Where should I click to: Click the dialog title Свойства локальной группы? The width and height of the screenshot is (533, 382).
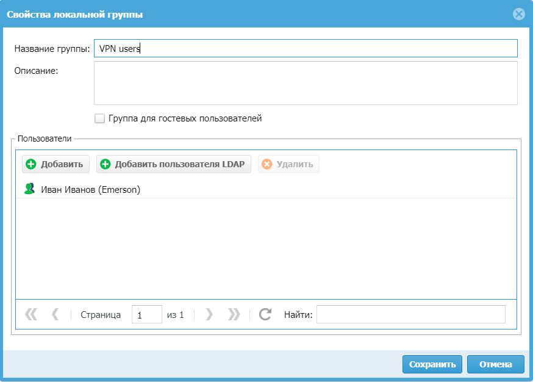[75, 15]
